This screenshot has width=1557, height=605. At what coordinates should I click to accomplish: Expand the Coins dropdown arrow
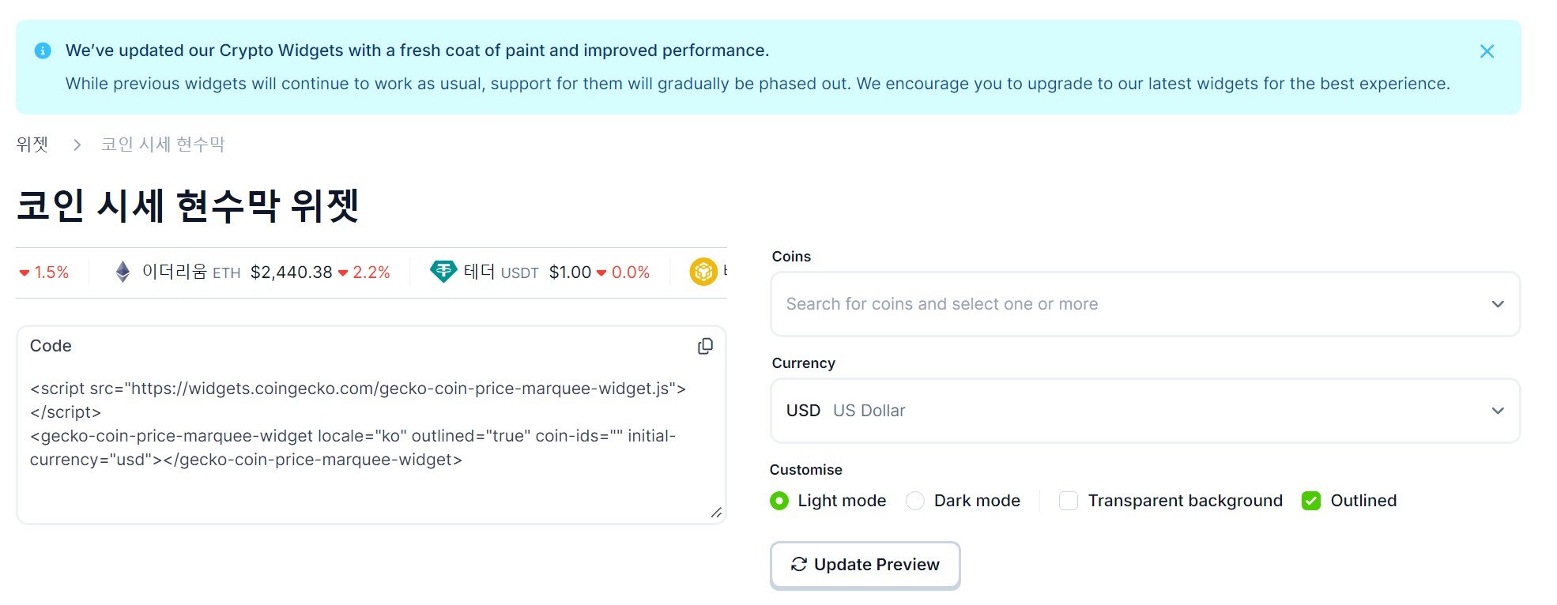1497,304
